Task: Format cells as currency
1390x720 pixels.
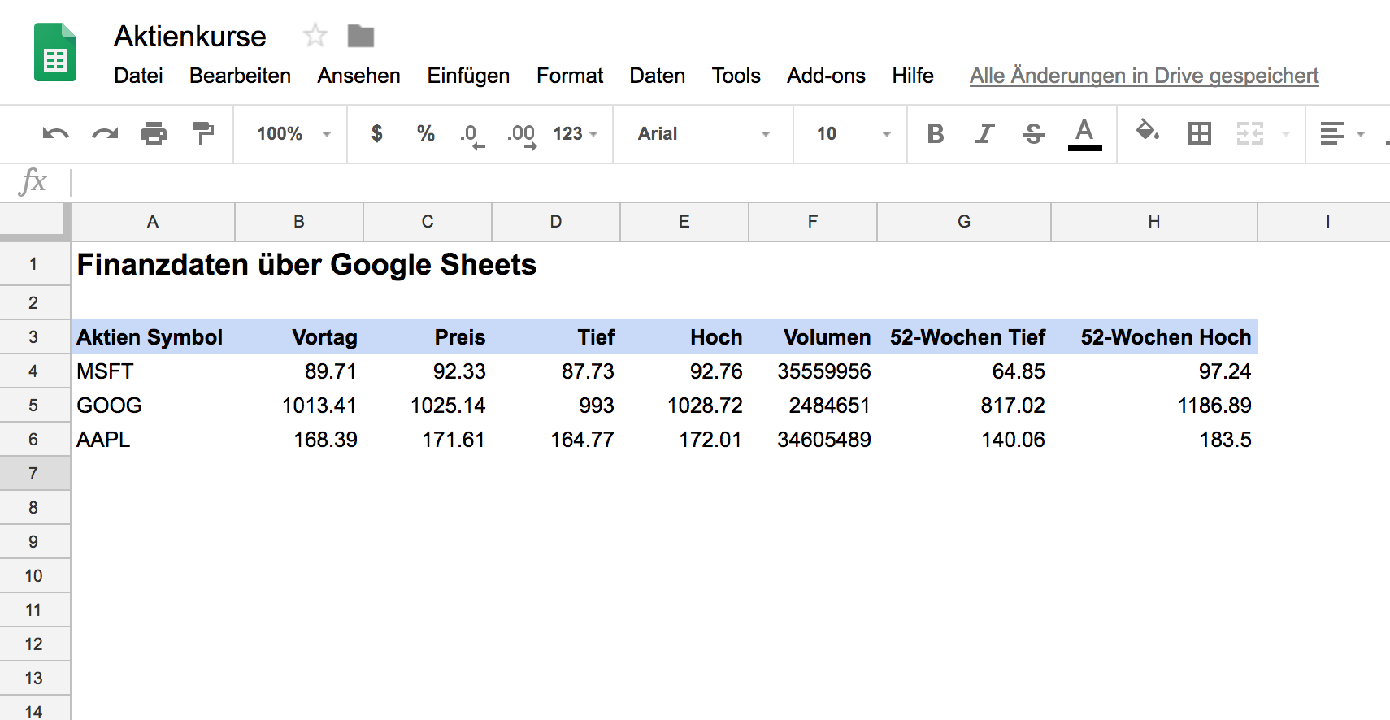Action: [376, 133]
